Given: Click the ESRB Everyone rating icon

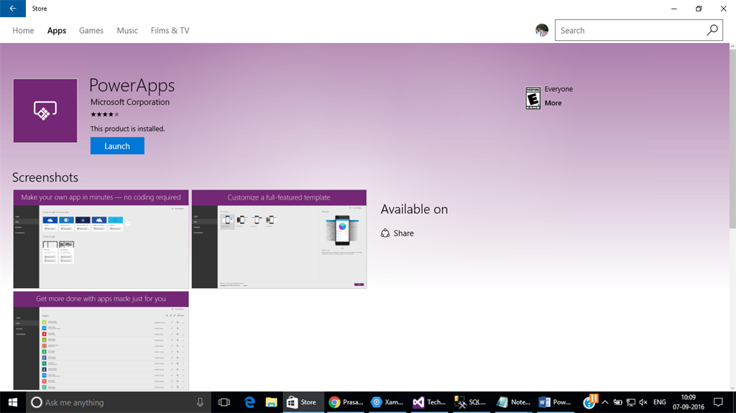Looking at the screenshot, I should click(533, 98).
